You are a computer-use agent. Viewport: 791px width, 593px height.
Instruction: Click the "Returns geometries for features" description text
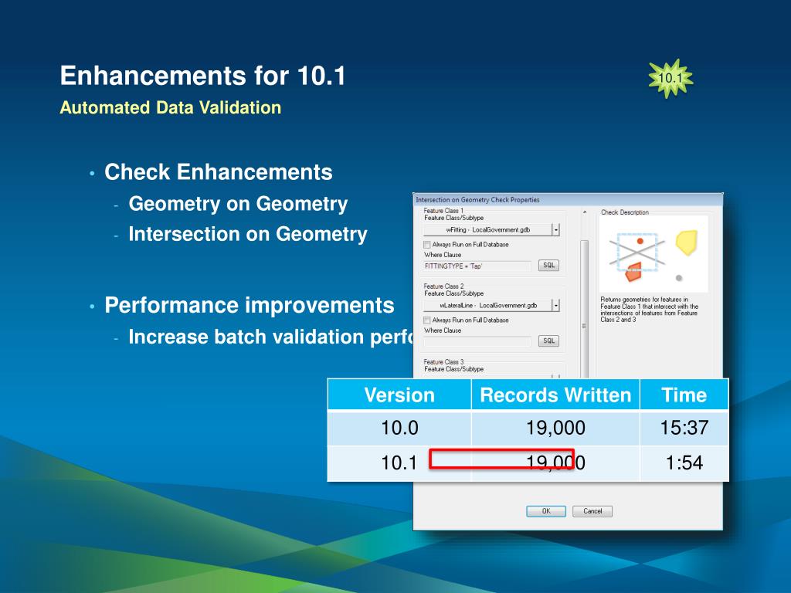649,310
